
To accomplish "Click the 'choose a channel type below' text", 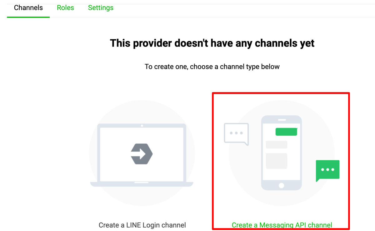I will pyautogui.click(x=212, y=67).
